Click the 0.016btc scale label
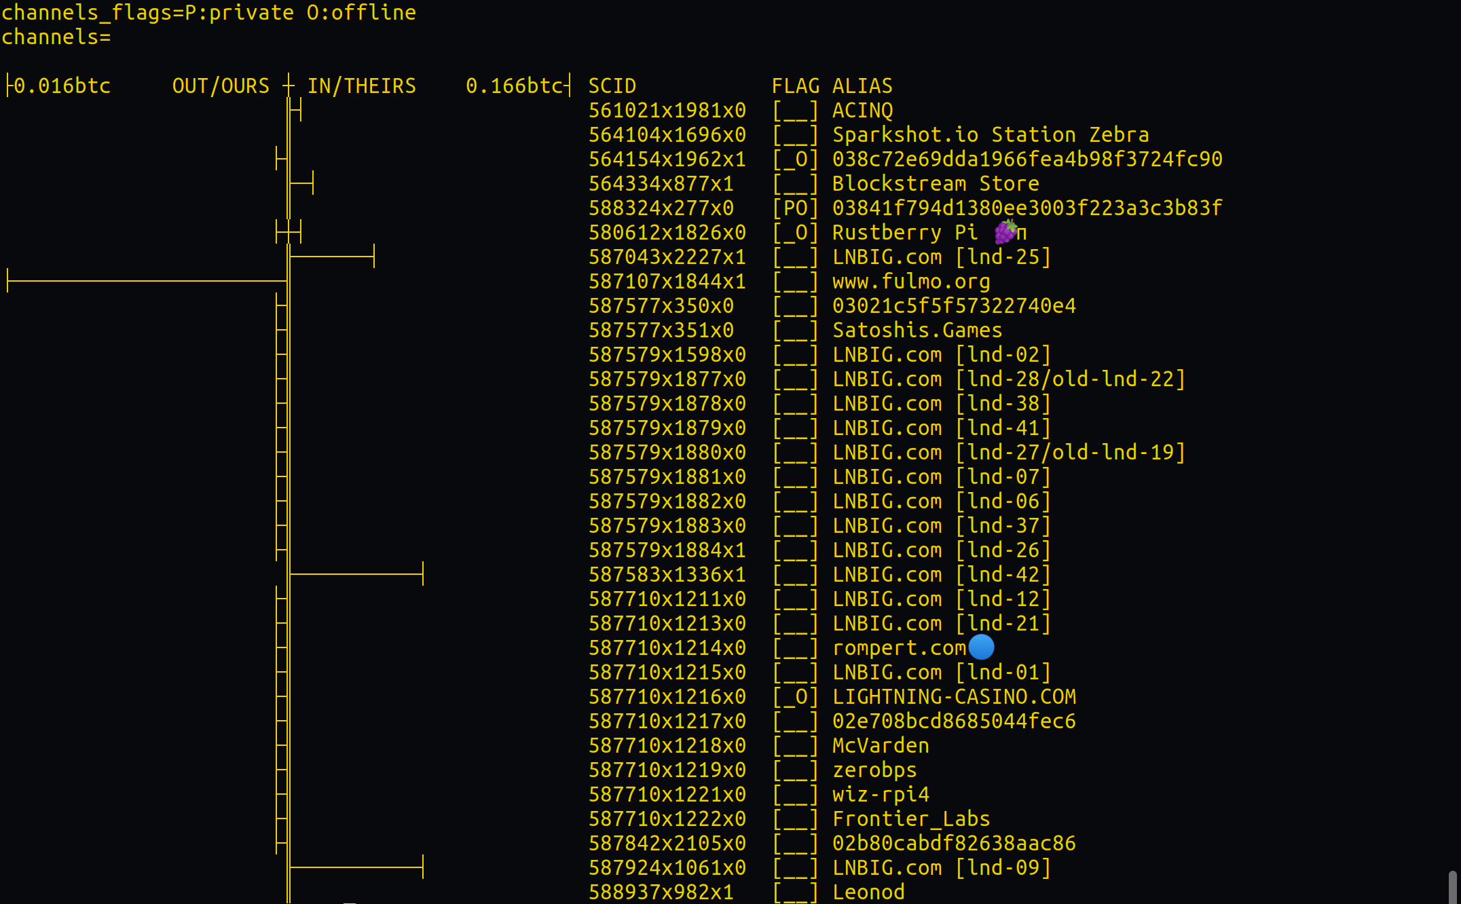 (x=62, y=86)
